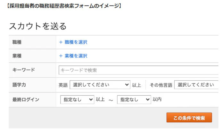Open the 最終ログイン dropdown before 以上

coord(77,100)
